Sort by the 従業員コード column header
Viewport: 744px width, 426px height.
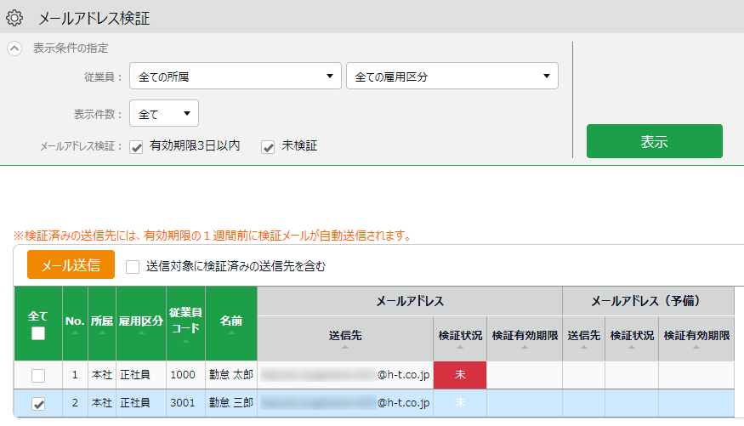coord(185,323)
